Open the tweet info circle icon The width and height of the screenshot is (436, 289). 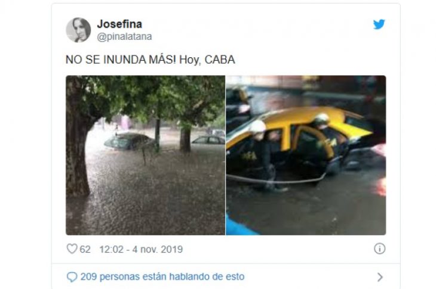pyautogui.click(x=379, y=248)
